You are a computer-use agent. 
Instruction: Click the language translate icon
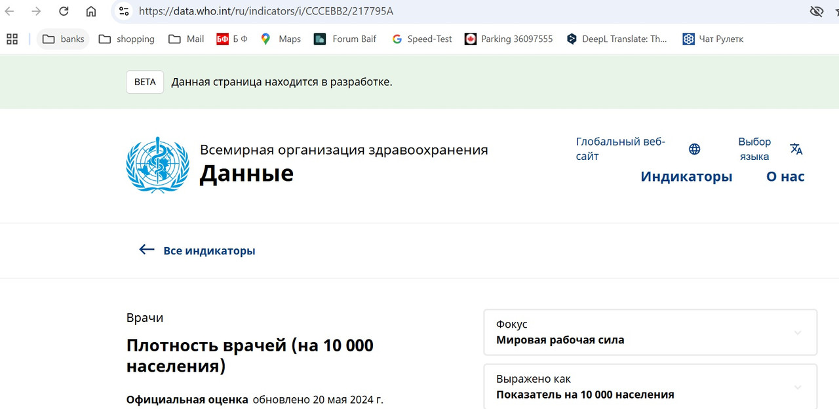click(x=796, y=149)
